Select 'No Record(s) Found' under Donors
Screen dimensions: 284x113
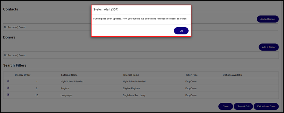point(15,55)
